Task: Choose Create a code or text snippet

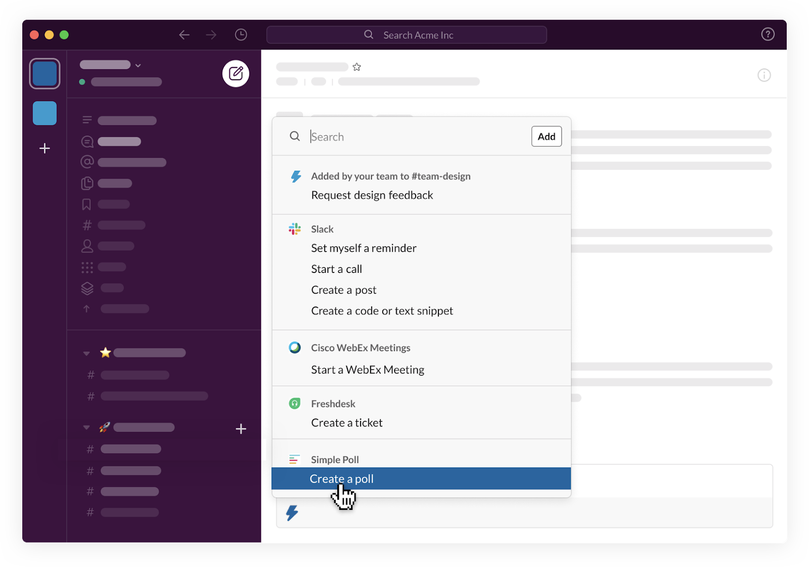Action: [x=382, y=311]
